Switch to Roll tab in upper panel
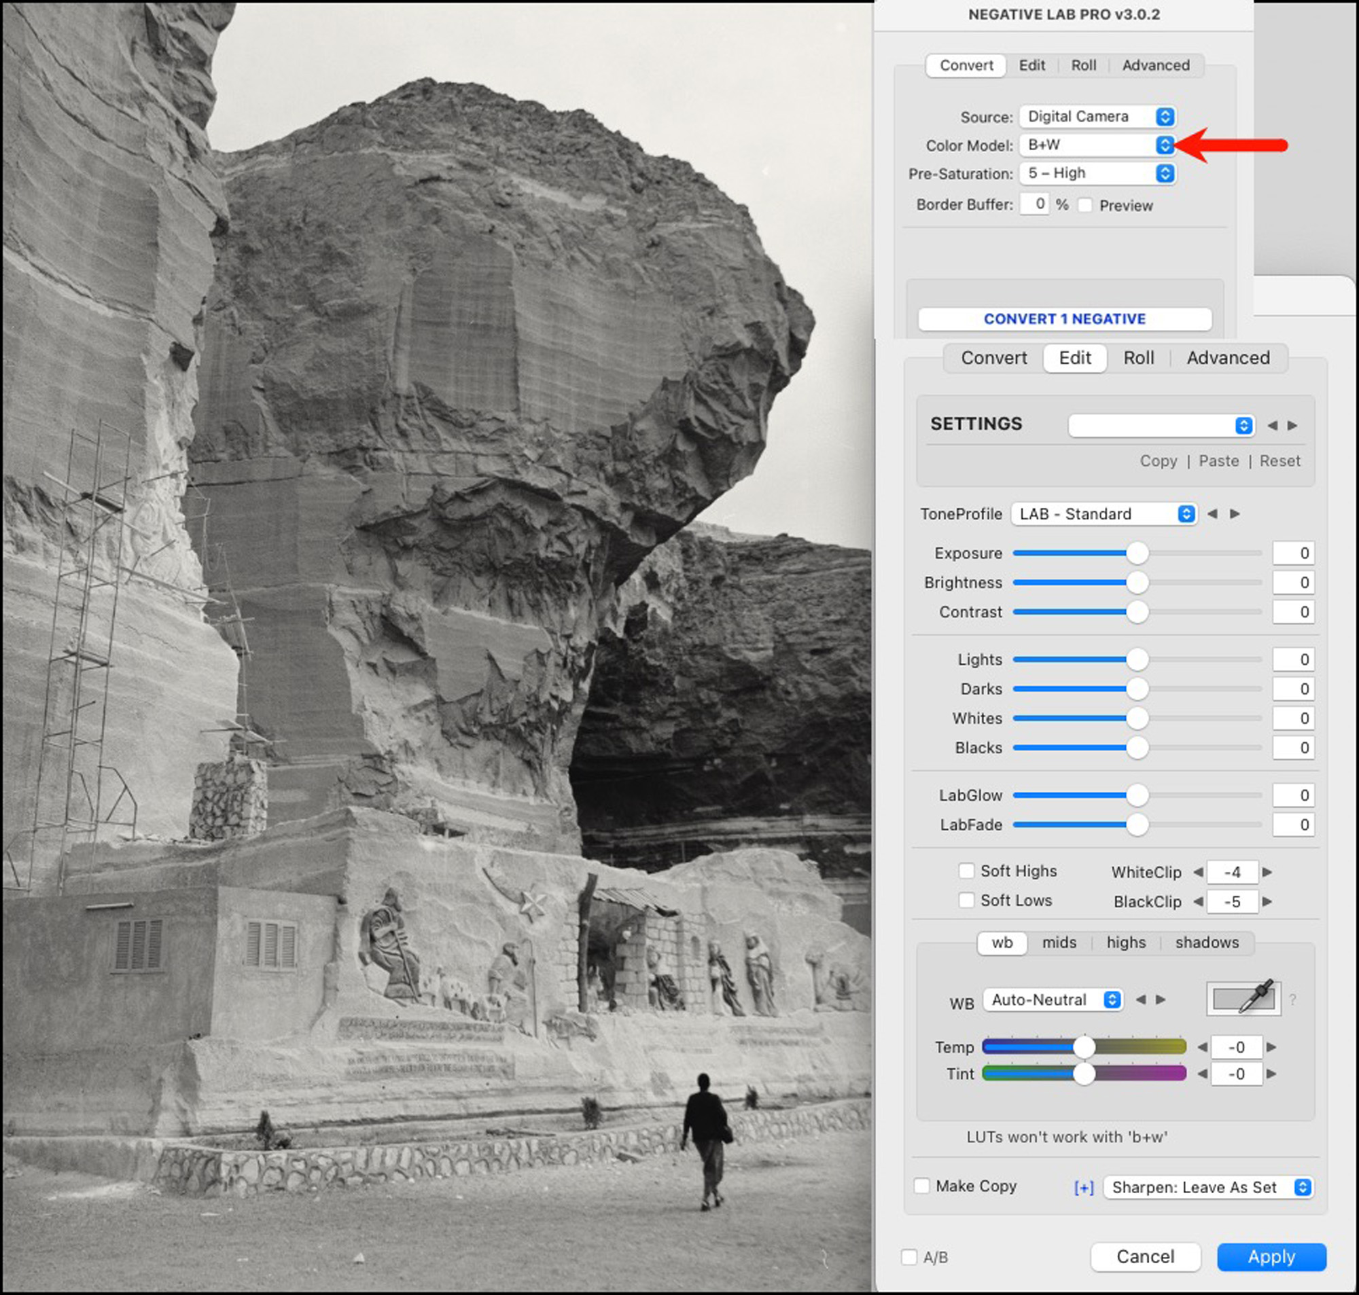 click(1084, 66)
